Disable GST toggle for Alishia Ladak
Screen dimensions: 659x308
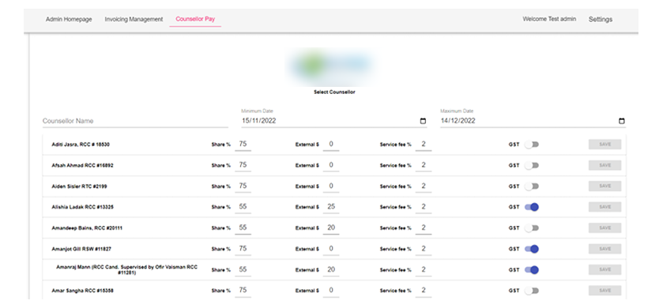click(532, 207)
